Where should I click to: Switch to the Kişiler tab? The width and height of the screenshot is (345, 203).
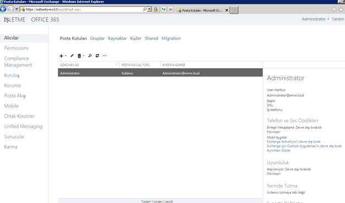135,39
